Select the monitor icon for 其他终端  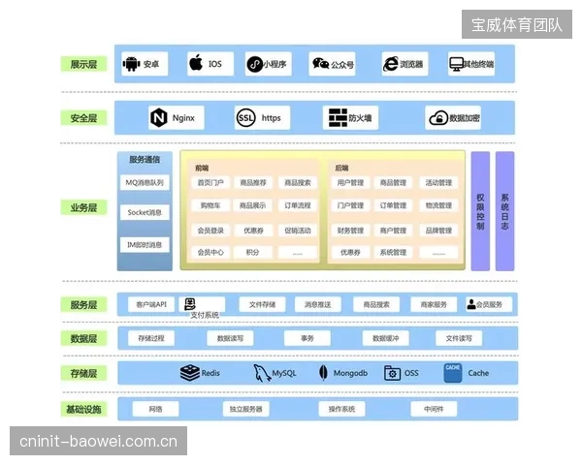coord(456,64)
